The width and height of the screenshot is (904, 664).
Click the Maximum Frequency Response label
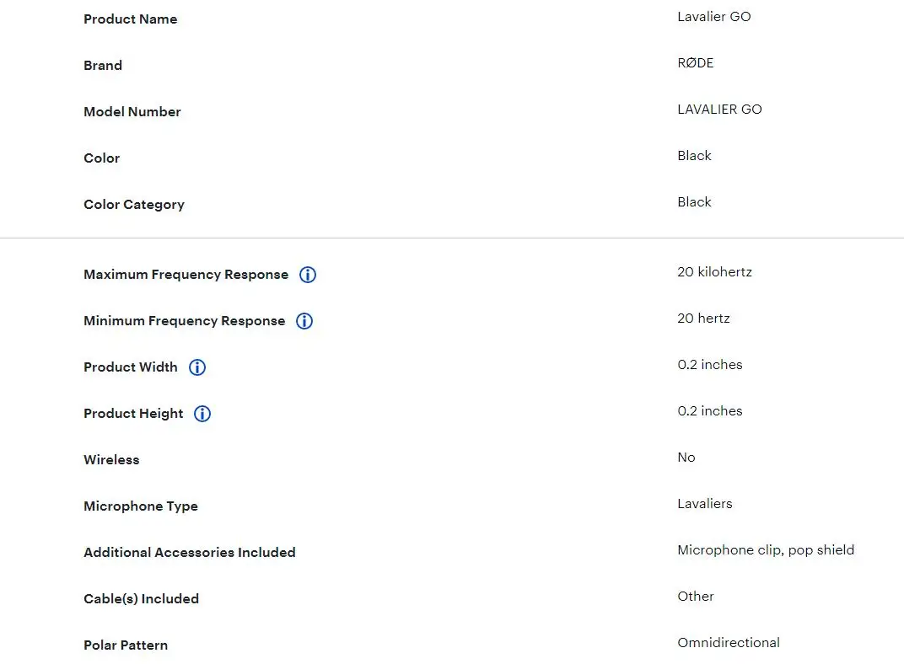coord(186,275)
